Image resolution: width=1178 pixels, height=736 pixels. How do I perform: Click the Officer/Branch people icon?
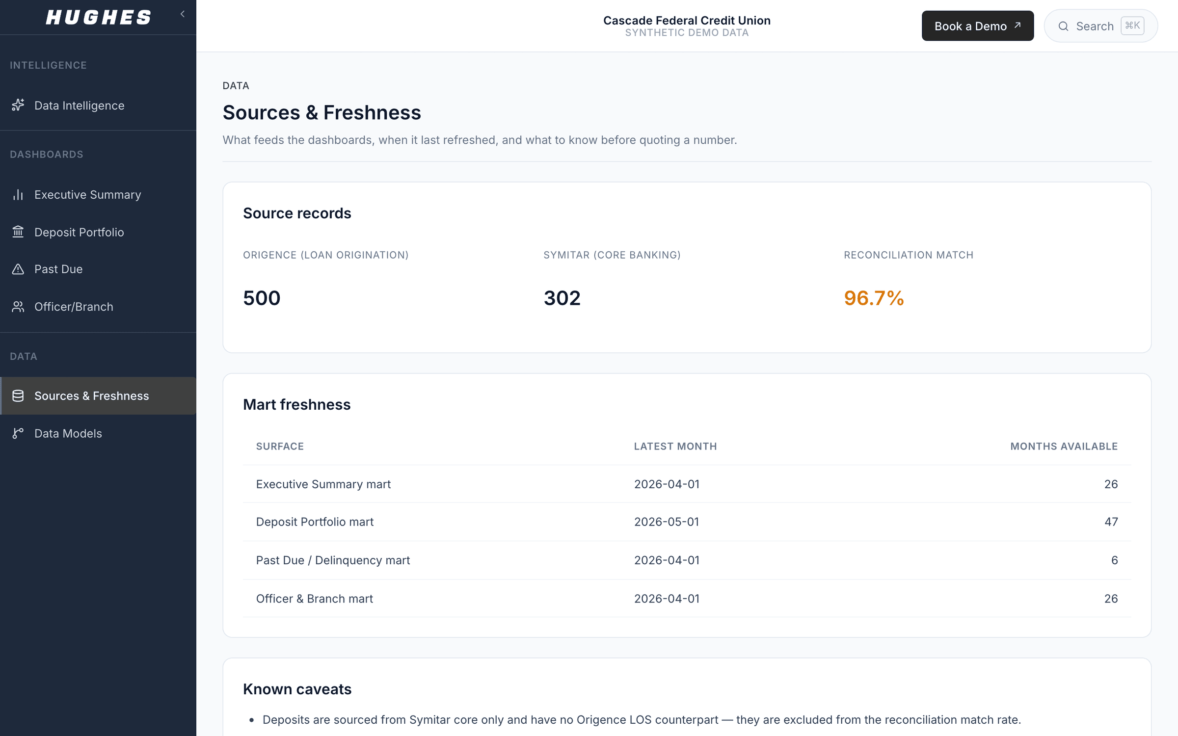[18, 307]
